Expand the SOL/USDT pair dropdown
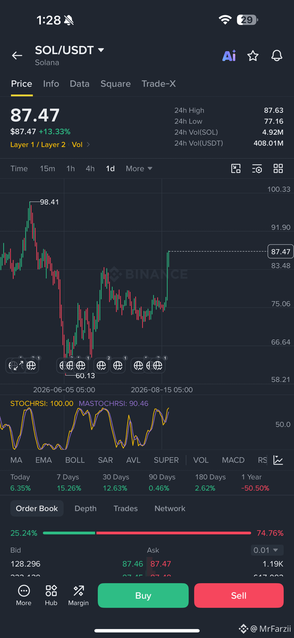 tap(101, 50)
